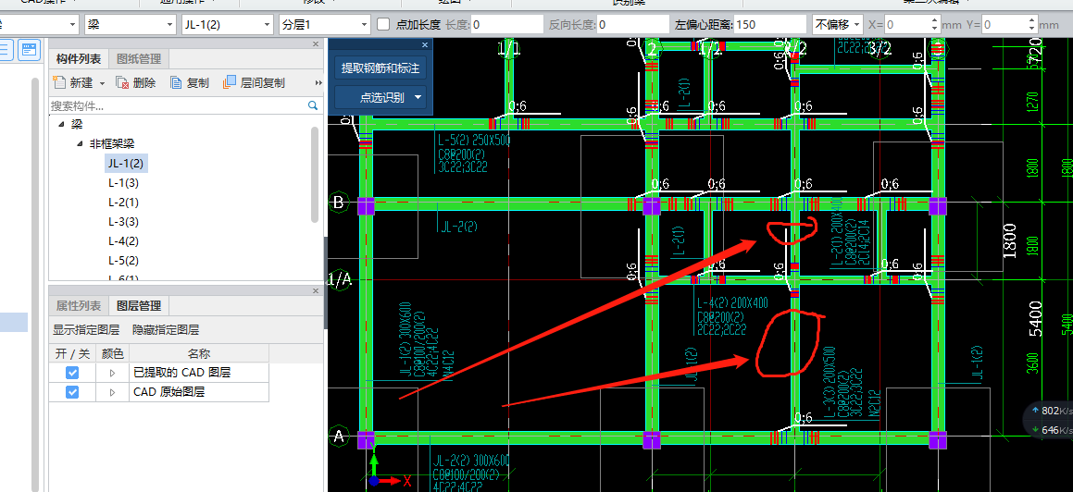Click the X offset value field
This screenshot has width=1073, height=492.
click(906, 25)
